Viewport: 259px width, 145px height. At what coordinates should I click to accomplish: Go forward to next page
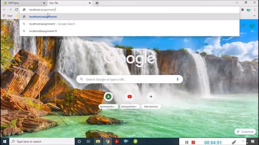pyautogui.click(x=11, y=10)
